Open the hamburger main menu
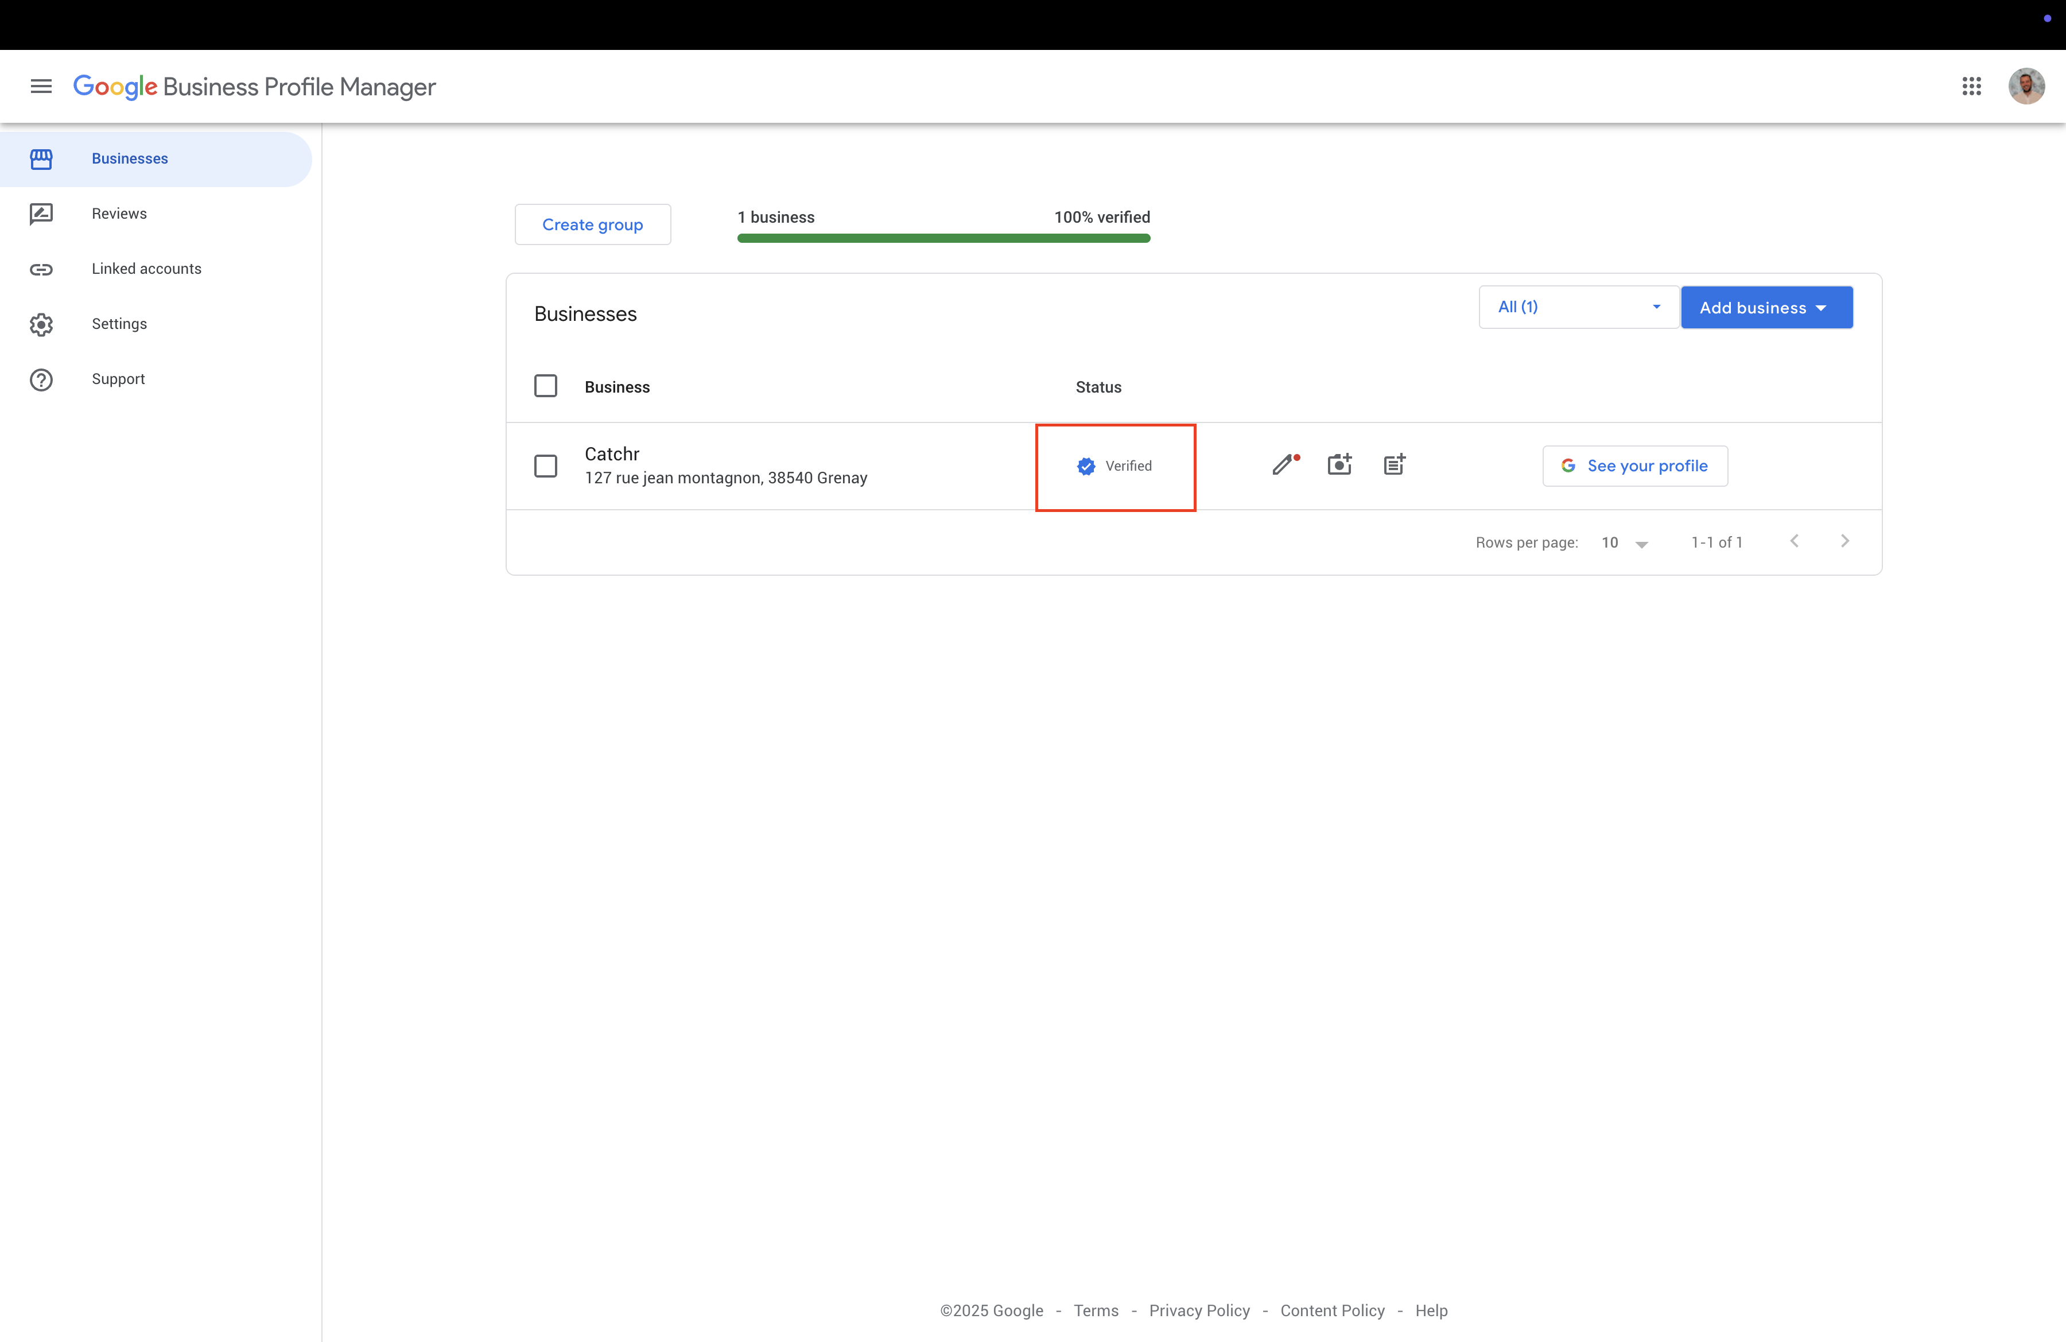This screenshot has height=1342, width=2066. (x=41, y=86)
